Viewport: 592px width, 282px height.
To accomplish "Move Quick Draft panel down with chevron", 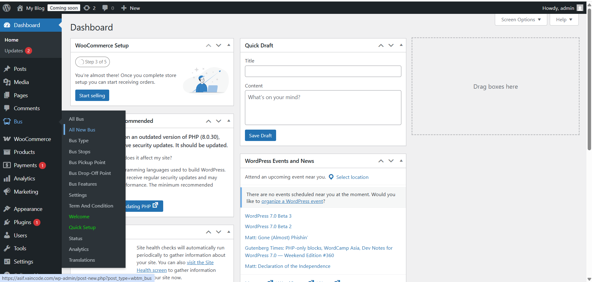I will pyautogui.click(x=391, y=46).
